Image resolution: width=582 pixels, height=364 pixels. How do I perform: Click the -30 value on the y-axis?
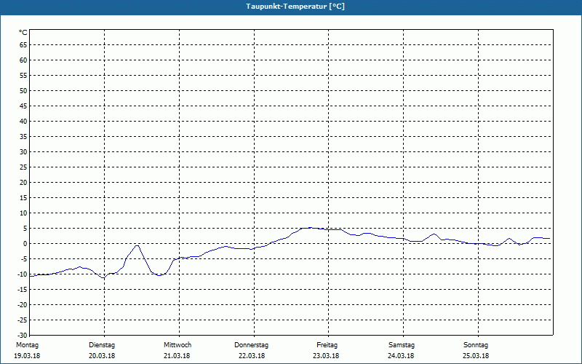pyautogui.click(x=23, y=335)
